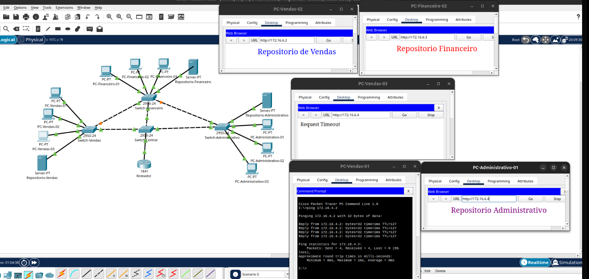The width and height of the screenshot is (589, 279).
Task: Click URL field in PC-Administrativo-01 browser
Action: coord(489,199)
